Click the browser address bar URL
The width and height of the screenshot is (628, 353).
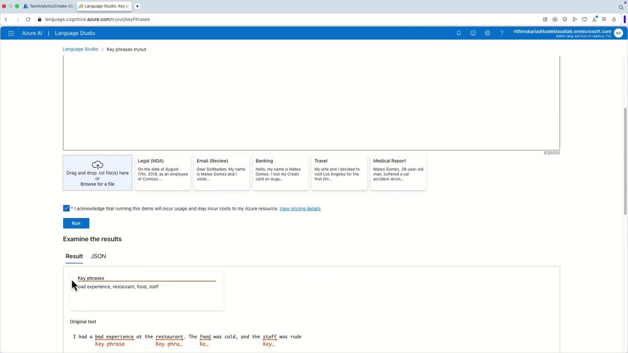pos(97,19)
